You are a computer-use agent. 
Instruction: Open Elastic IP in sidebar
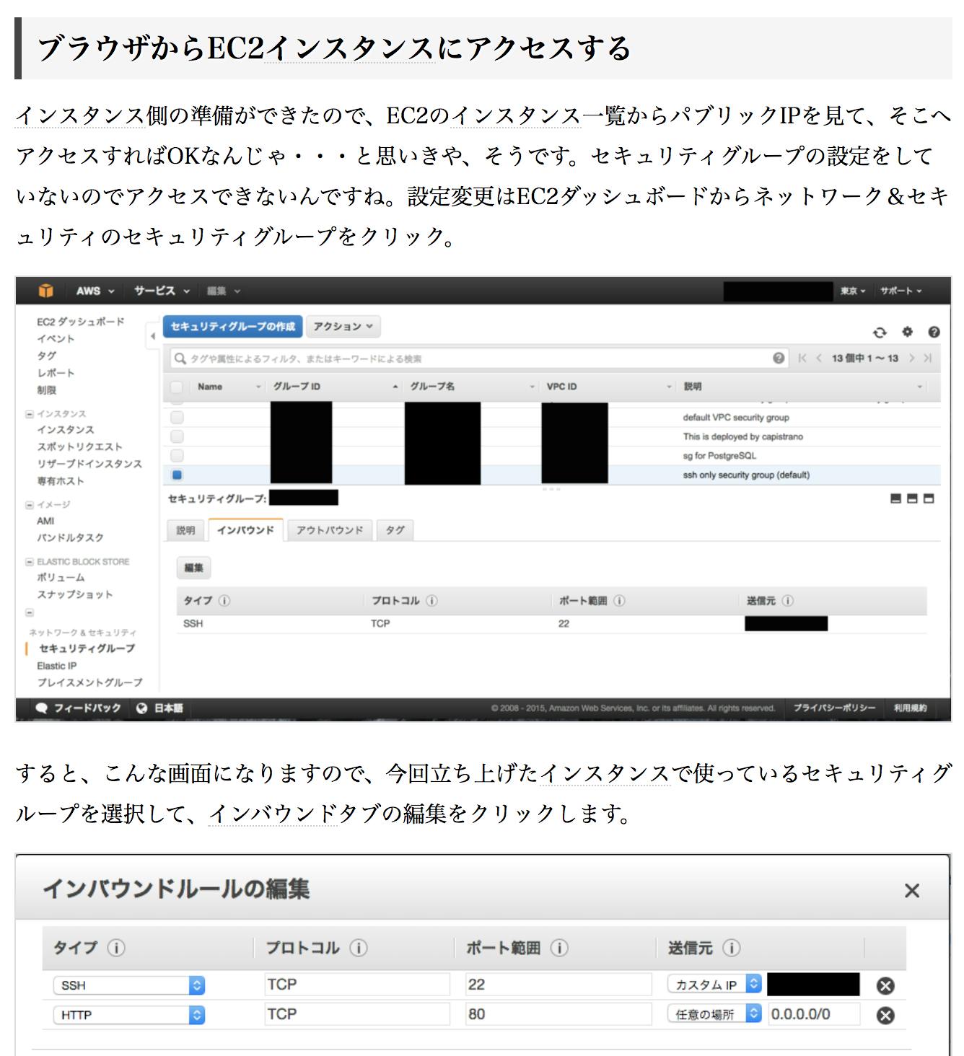[57, 666]
